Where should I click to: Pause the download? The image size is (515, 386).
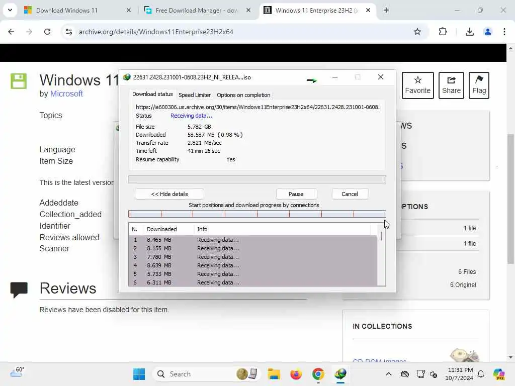[x=296, y=194]
